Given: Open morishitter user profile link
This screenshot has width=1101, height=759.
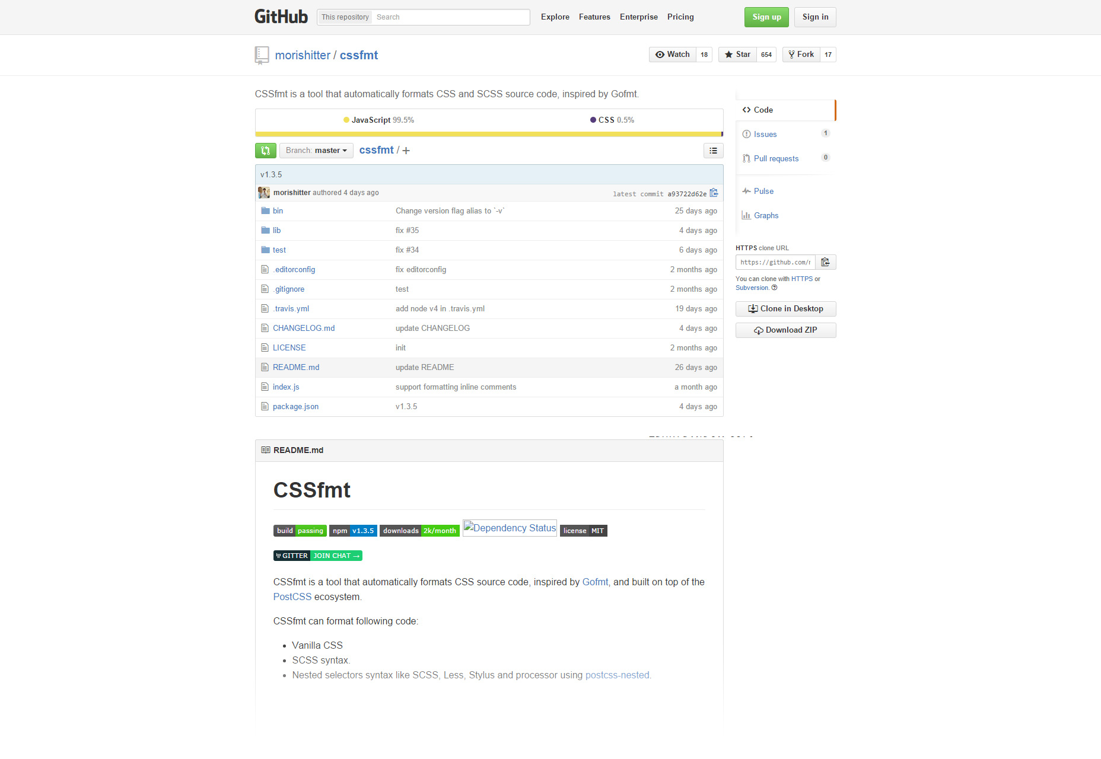Looking at the screenshot, I should pos(303,55).
